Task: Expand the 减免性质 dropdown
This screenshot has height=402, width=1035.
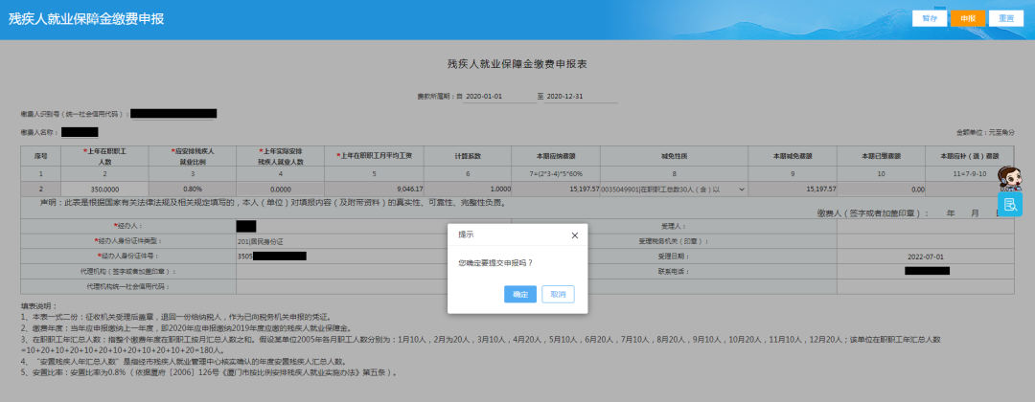Action: pyautogui.click(x=740, y=190)
